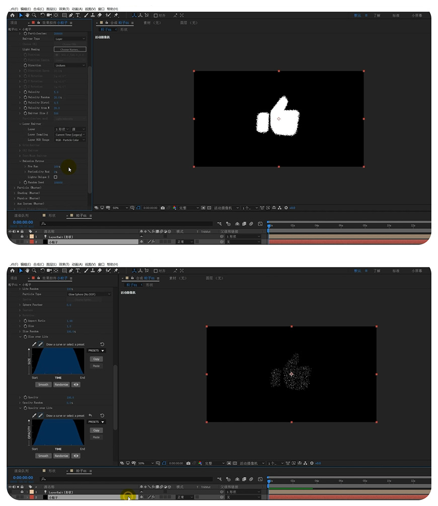
Task: Click the Random Seed stopwatch icon
Action: pos(25,182)
